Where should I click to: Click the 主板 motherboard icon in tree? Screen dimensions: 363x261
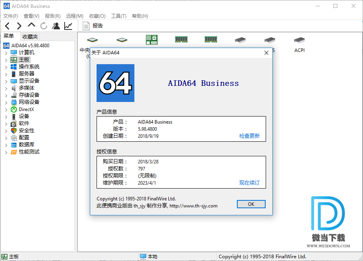pos(14,60)
